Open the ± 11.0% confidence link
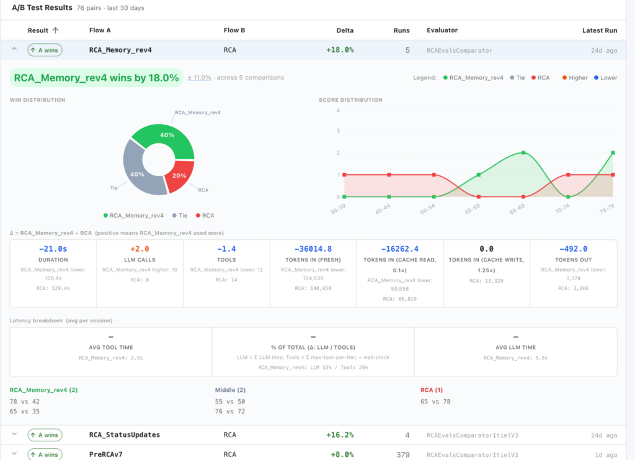This screenshot has width=635, height=460. (x=199, y=77)
